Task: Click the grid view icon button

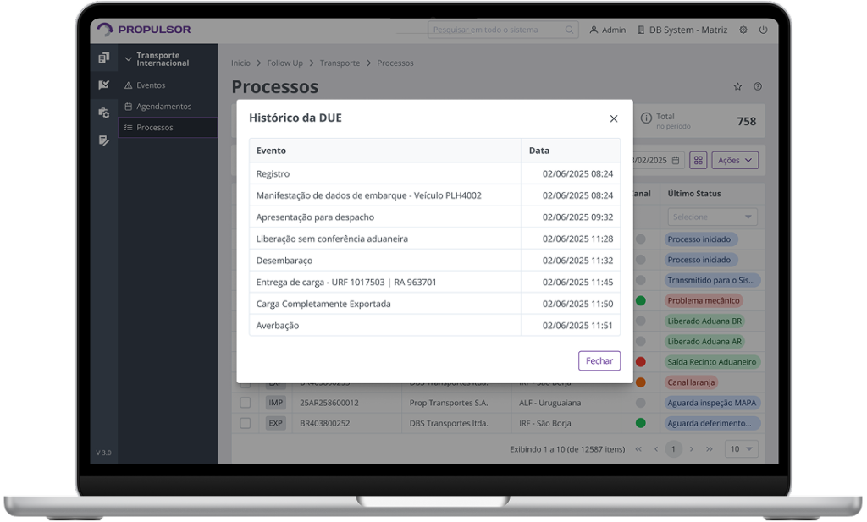Action: coord(699,160)
